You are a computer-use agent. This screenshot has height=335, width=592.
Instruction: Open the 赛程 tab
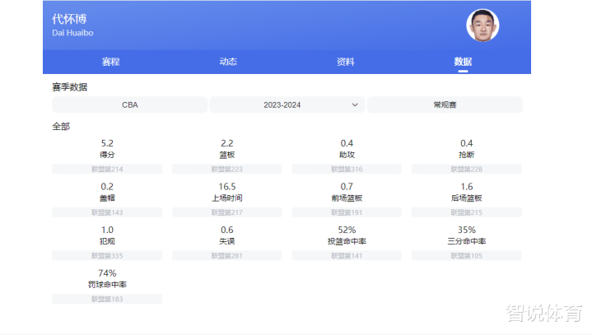pos(110,62)
